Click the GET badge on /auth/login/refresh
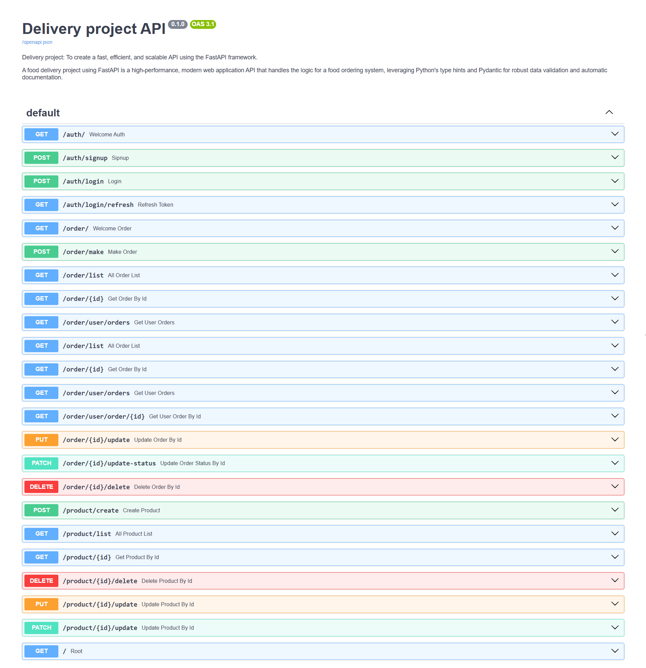Image resolution: width=646 pixels, height=668 pixels. click(x=41, y=205)
